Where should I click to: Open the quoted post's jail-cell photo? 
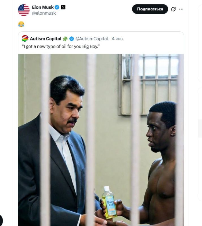pos(101,140)
